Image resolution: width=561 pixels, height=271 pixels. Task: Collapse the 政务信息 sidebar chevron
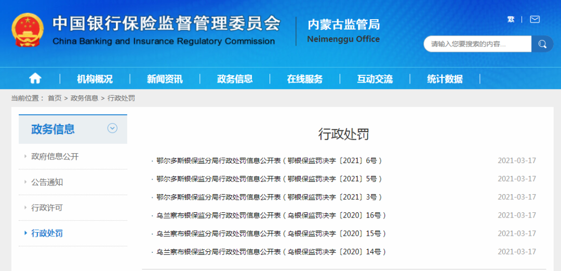pyautogui.click(x=113, y=128)
